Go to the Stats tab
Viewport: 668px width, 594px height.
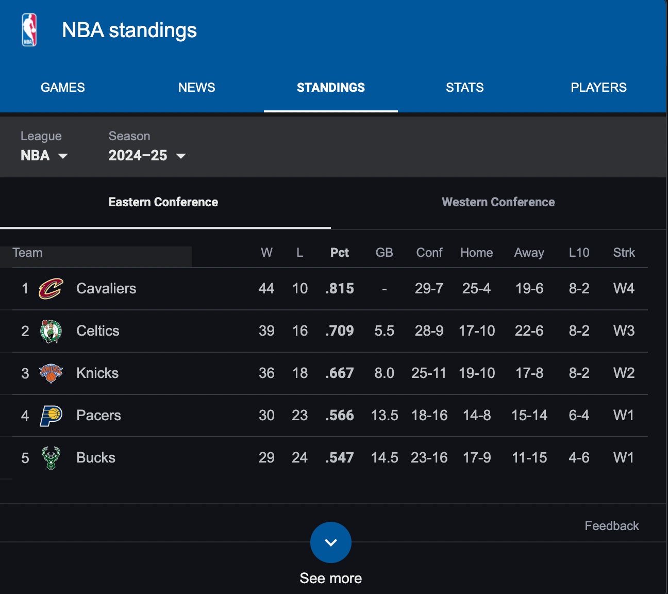point(465,88)
